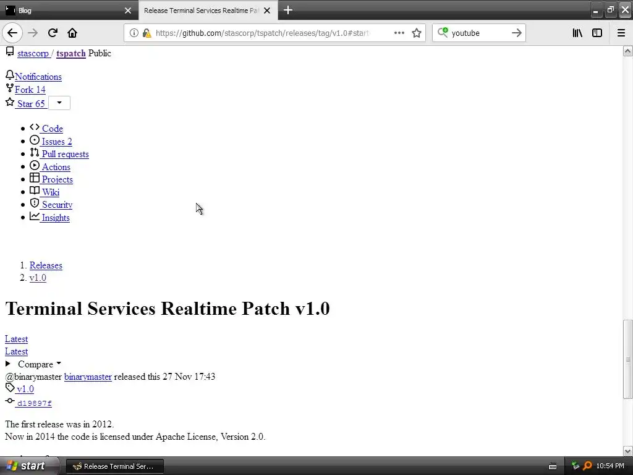This screenshot has width=633, height=475.
Task: Go back to the previous page
Action: (12, 33)
